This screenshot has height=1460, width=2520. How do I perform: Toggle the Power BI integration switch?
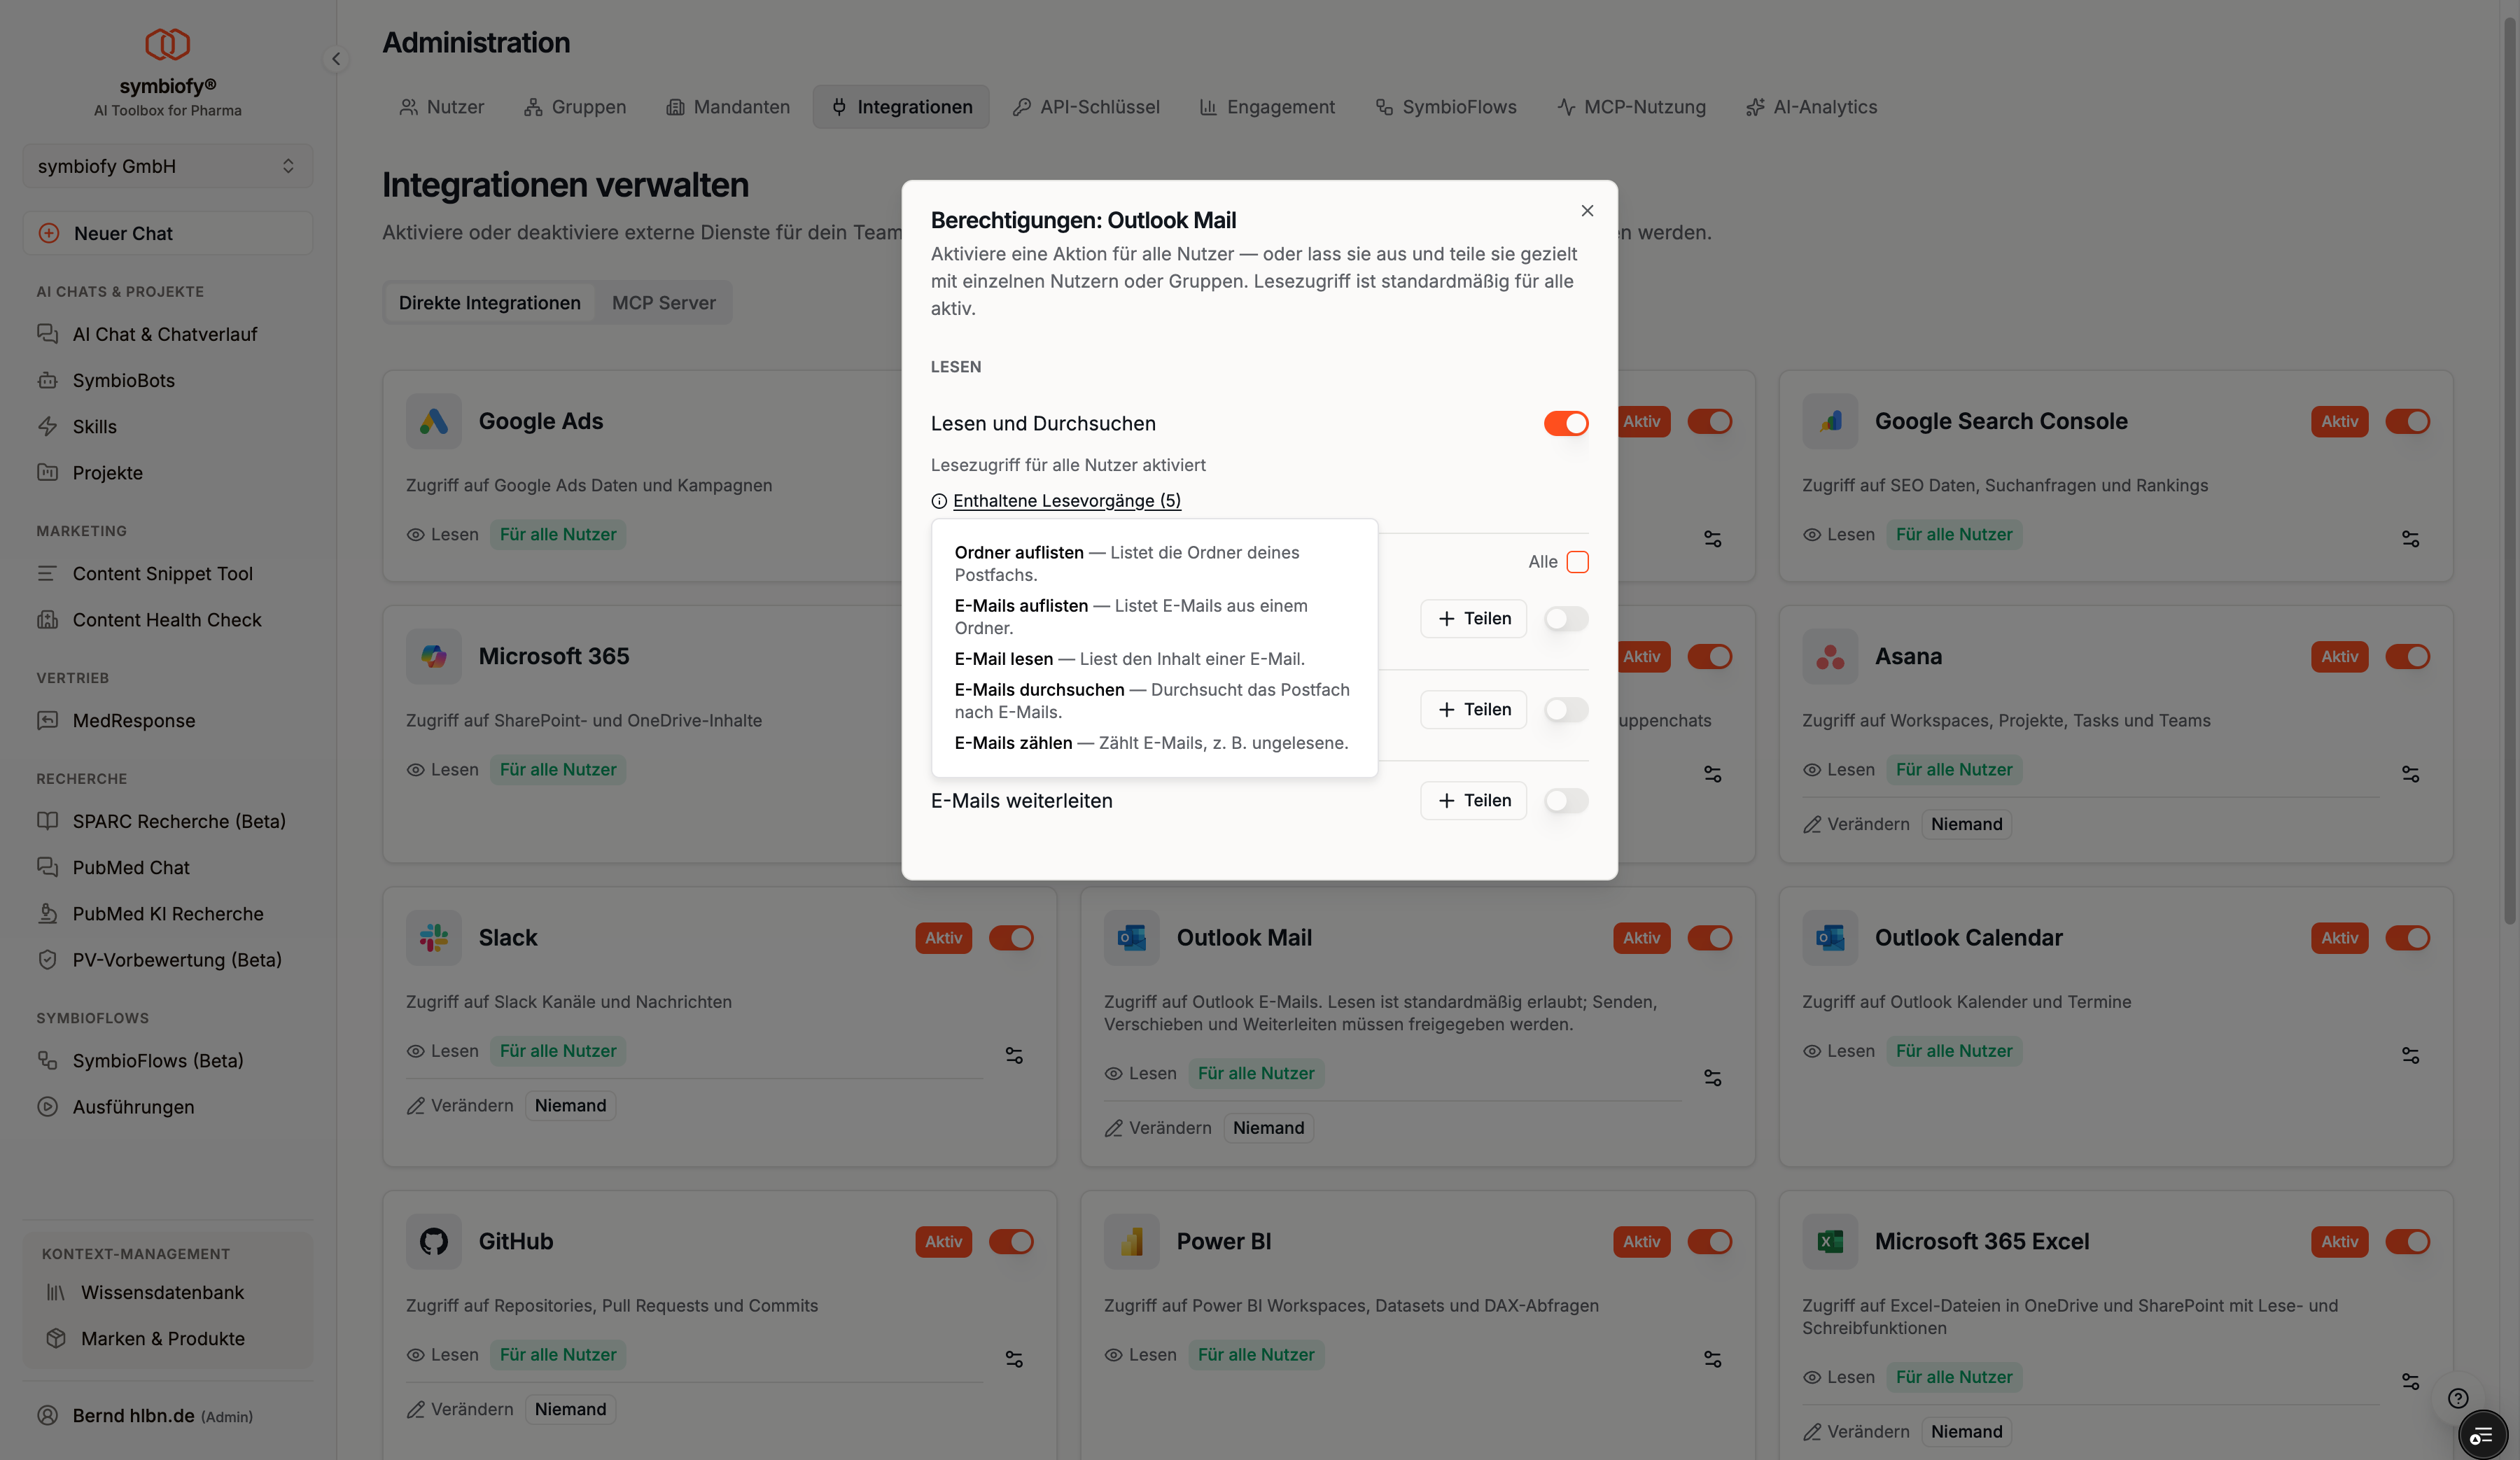click(x=1709, y=1241)
